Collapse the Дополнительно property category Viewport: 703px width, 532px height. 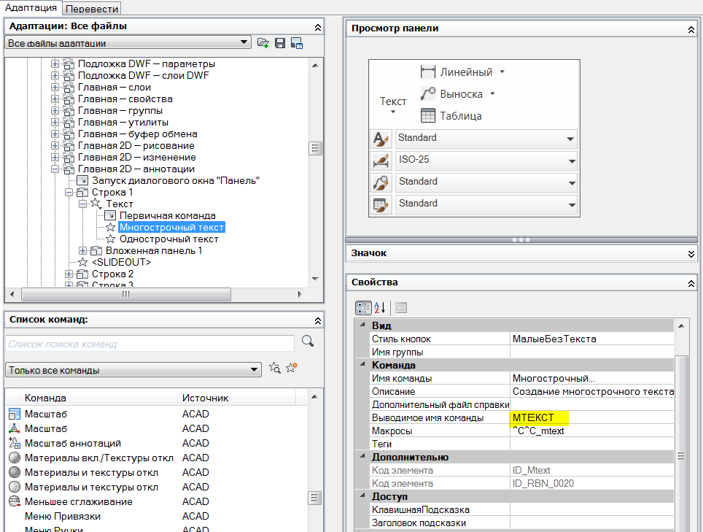click(x=362, y=456)
